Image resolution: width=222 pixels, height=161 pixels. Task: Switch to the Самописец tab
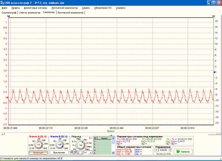coord(49,12)
